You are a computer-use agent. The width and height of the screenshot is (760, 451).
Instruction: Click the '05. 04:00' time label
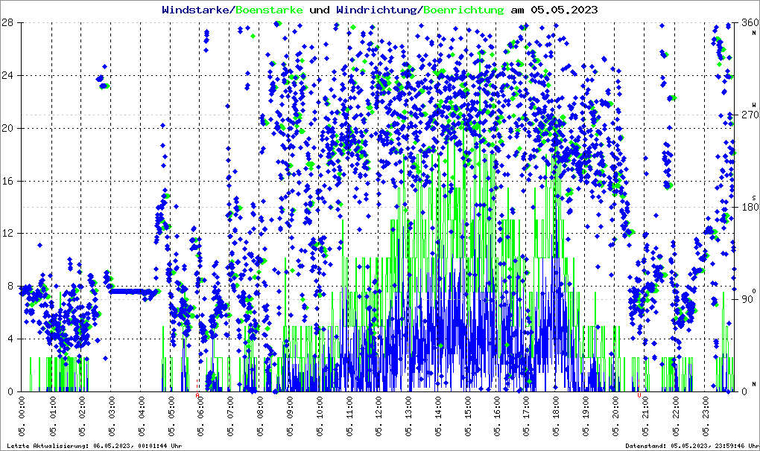141,417
